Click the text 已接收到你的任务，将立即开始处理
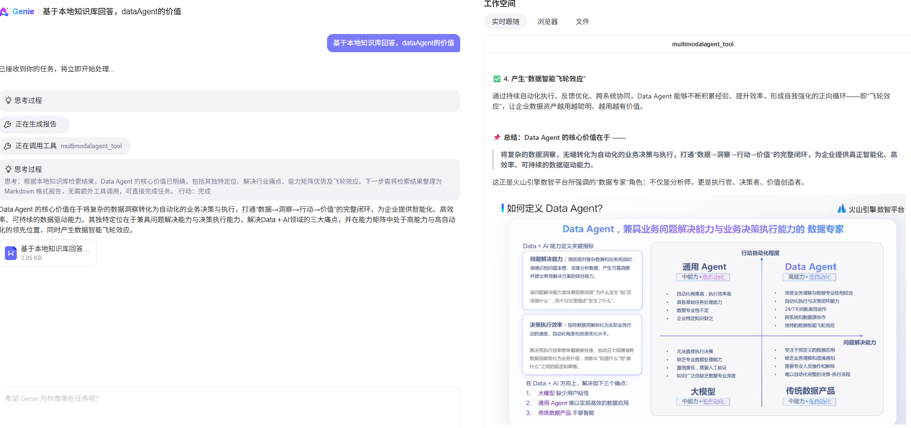Image resolution: width=911 pixels, height=428 pixels. click(57, 69)
